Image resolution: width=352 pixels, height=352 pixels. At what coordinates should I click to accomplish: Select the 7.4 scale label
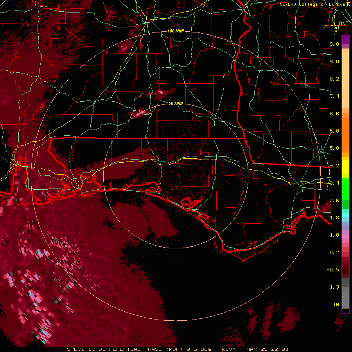pos(334,96)
